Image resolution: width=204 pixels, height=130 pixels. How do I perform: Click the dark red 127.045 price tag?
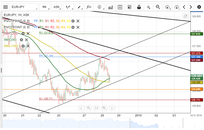(x=196, y=60)
